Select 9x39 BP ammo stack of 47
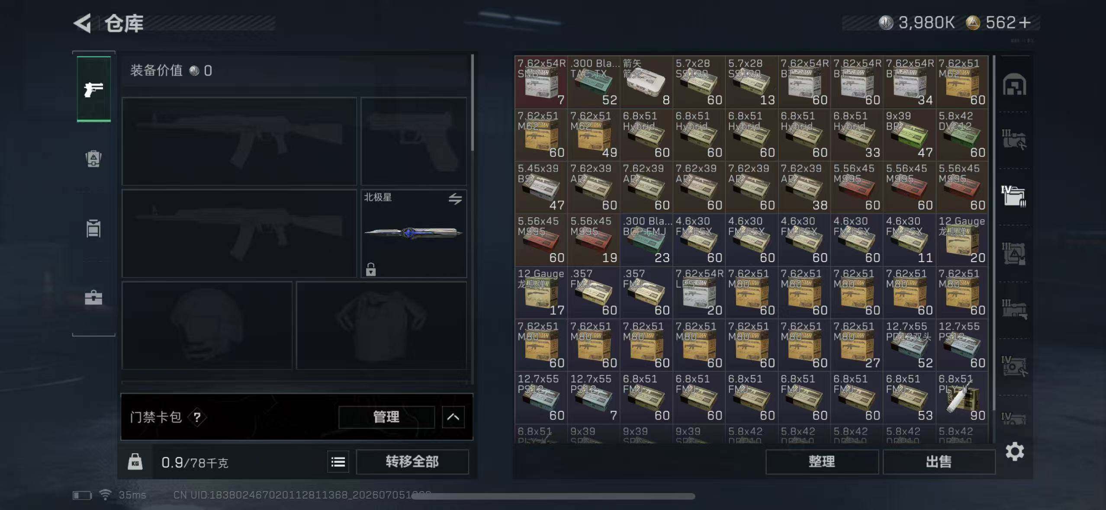Screen dimensions: 1106x510 pyautogui.click(x=910, y=135)
